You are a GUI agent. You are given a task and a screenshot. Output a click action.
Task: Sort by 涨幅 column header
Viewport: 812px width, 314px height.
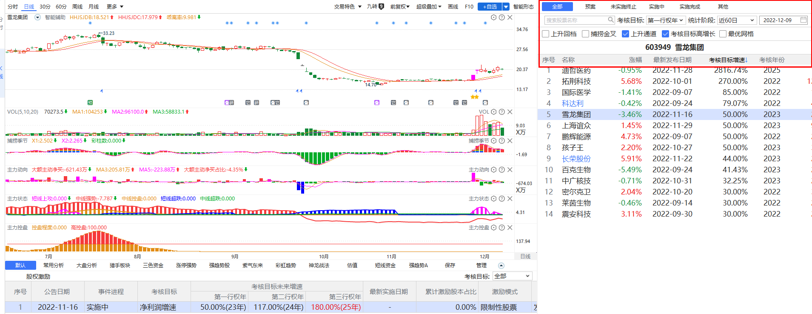[635, 60]
